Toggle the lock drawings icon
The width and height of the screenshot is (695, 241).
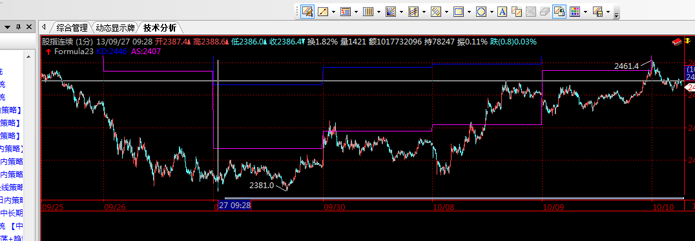point(559,12)
